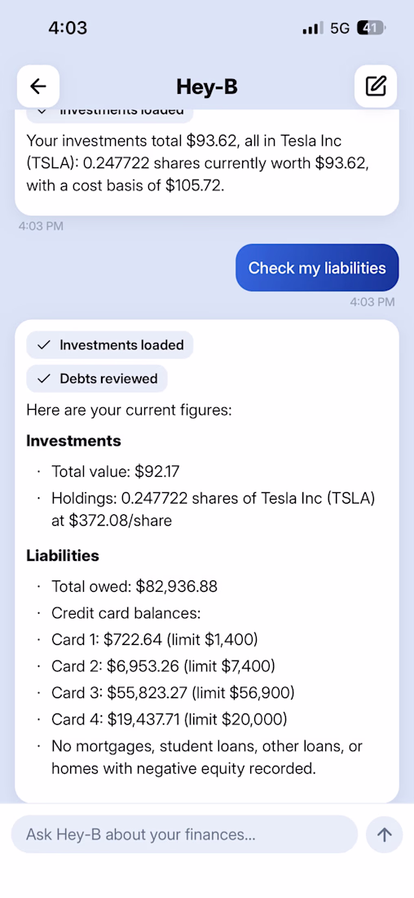Tap the checkmark beside Investments loaded

(x=43, y=345)
